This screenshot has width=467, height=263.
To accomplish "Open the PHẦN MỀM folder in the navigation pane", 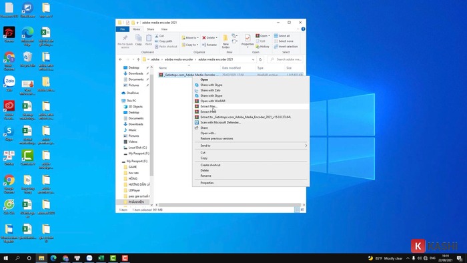I will click(133, 202).
